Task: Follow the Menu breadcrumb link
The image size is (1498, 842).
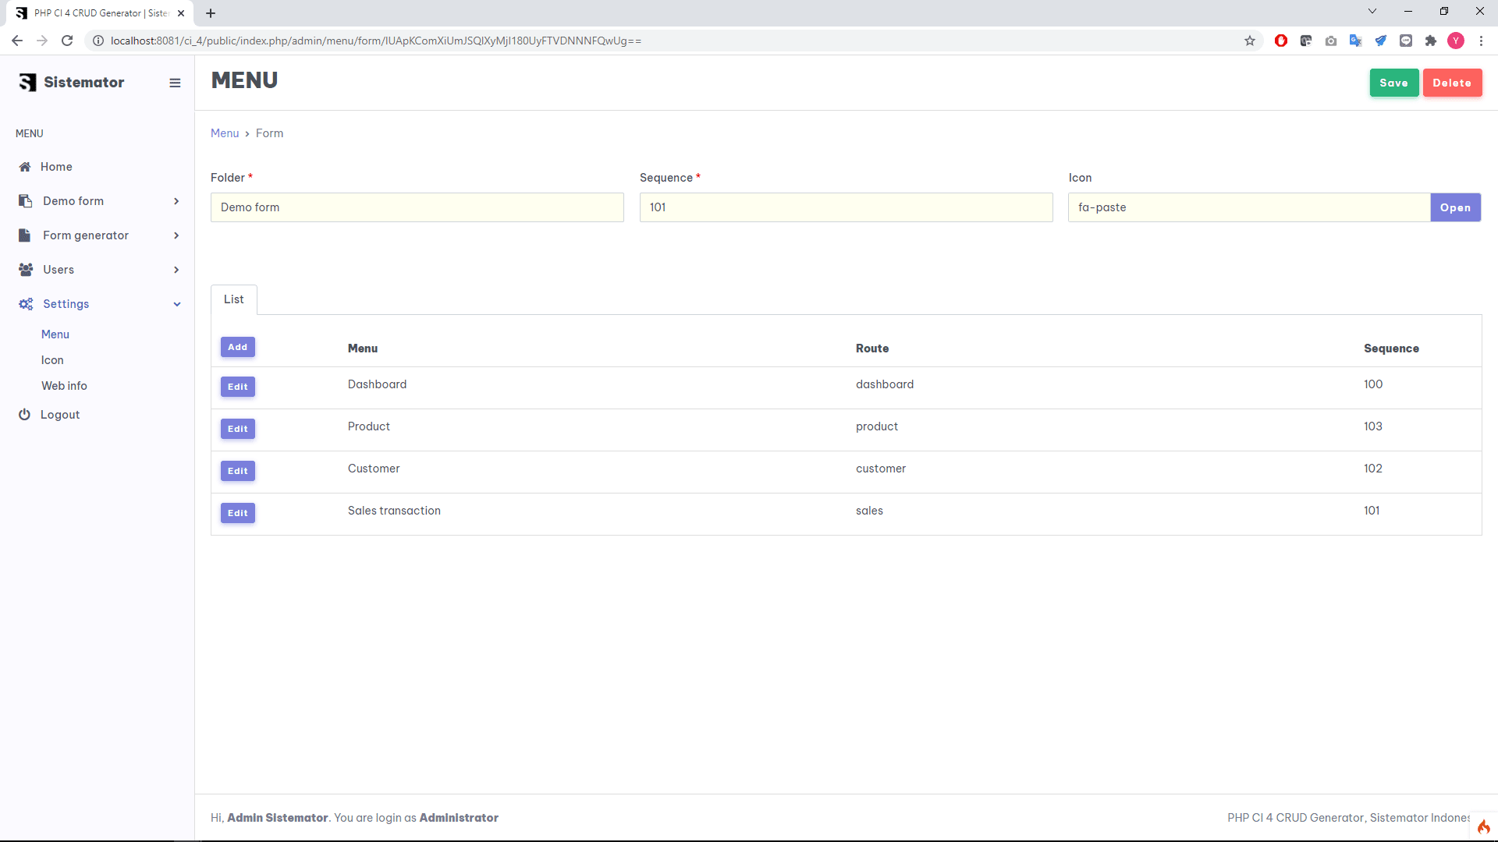Action: pos(225,133)
